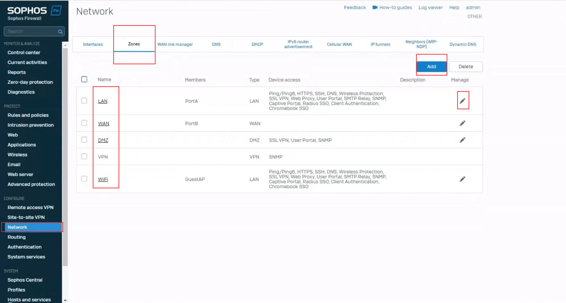The width and height of the screenshot is (566, 303).
Task: Click the pencil edit icon for LAN zone
Action: point(462,101)
